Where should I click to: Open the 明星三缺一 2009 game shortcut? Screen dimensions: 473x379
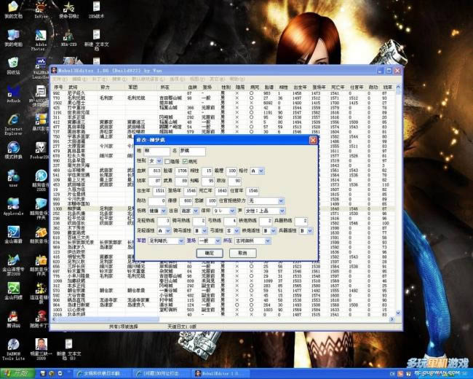[x=41, y=350]
